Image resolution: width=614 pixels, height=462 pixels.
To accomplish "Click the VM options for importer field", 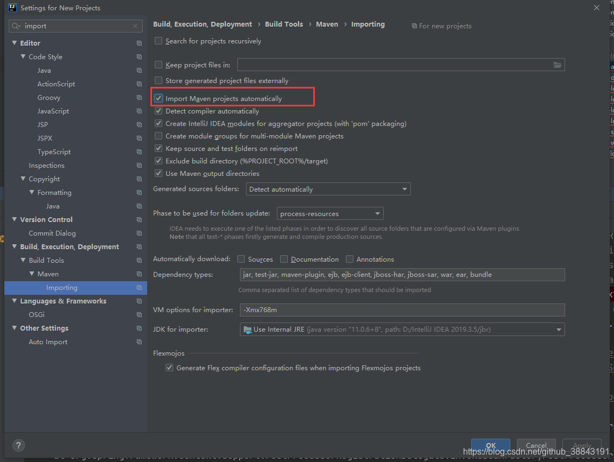I will (x=402, y=309).
